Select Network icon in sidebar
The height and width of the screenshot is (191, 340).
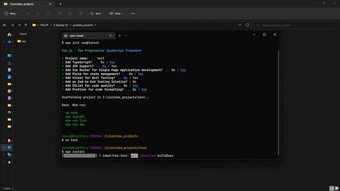tap(10, 155)
